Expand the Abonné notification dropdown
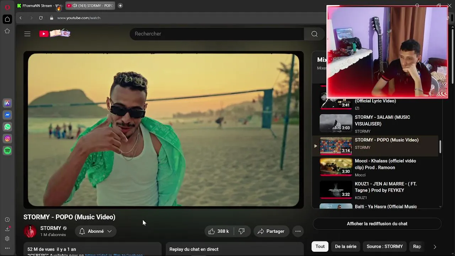 click(96, 231)
